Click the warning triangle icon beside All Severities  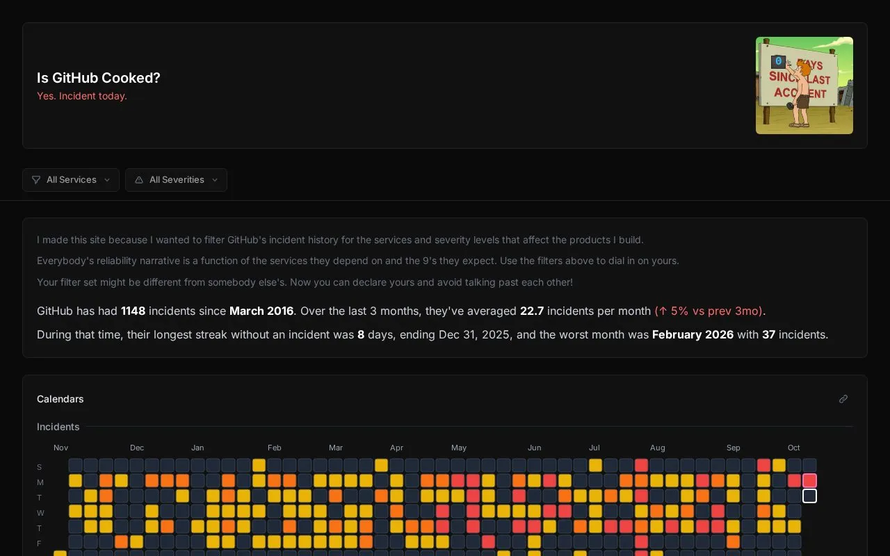[x=139, y=180]
